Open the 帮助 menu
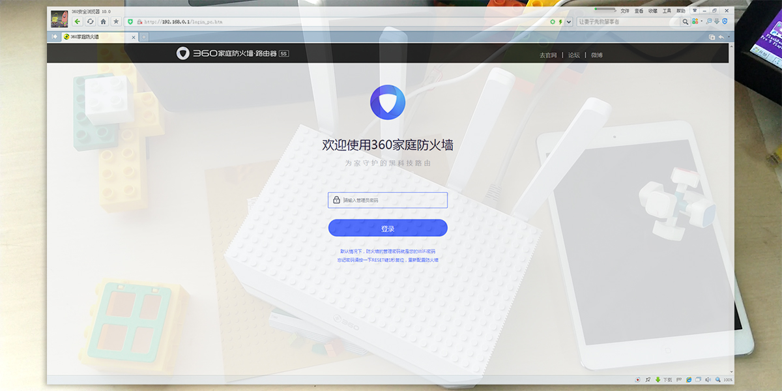This screenshot has width=782, height=391. 681,11
